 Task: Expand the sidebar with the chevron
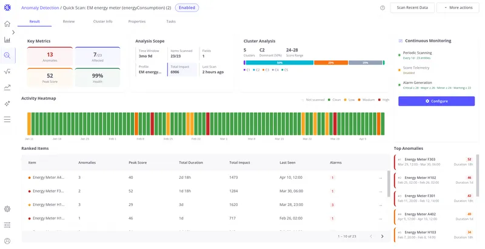click(x=13, y=32)
